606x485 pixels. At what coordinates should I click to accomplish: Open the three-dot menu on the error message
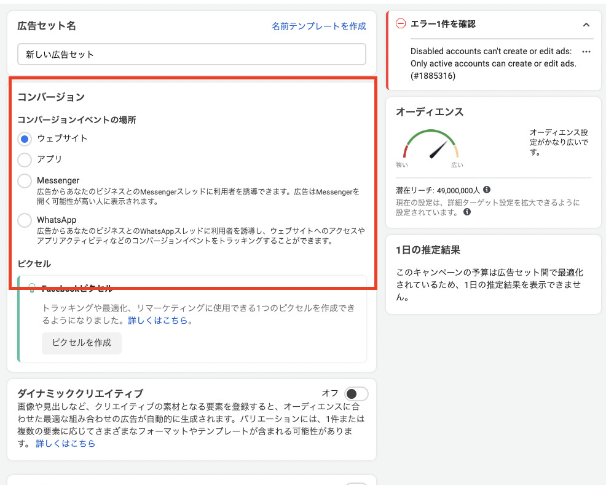pos(586,52)
